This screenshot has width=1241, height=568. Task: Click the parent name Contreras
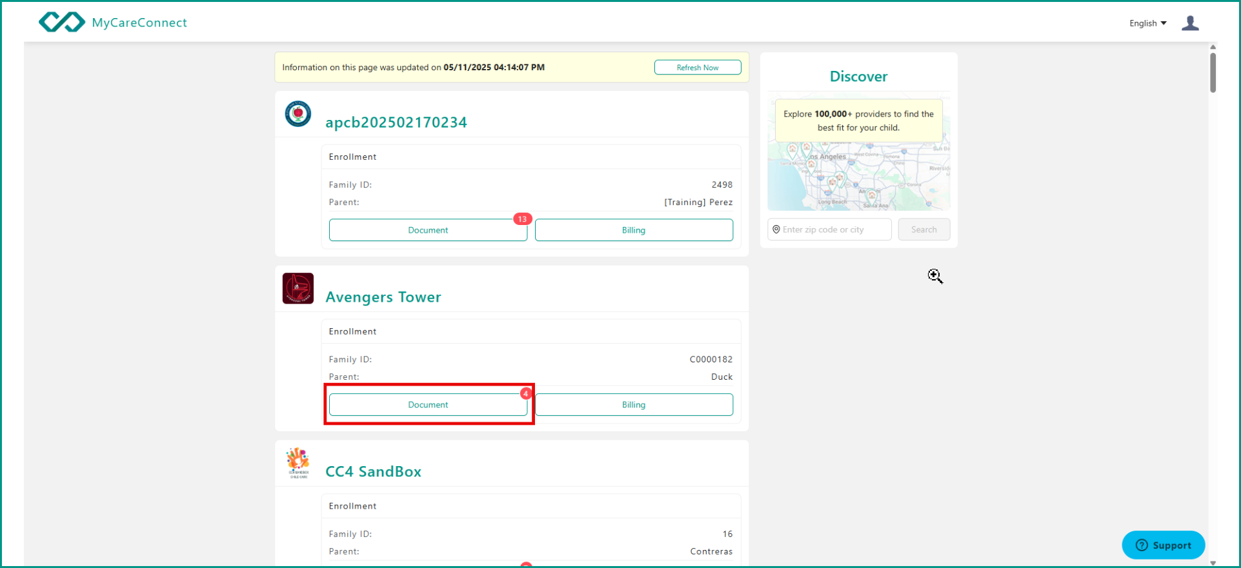tap(711, 552)
